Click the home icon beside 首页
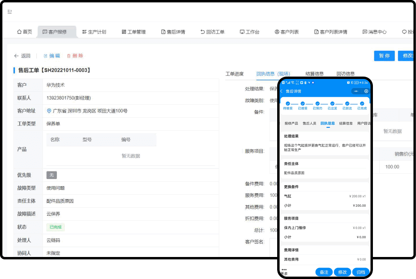 19,32
